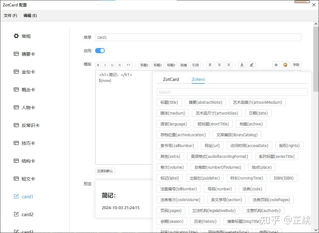Insert the 索书号(callNumber) field
The height and width of the screenshot is (233, 319).
click(177, 146)
